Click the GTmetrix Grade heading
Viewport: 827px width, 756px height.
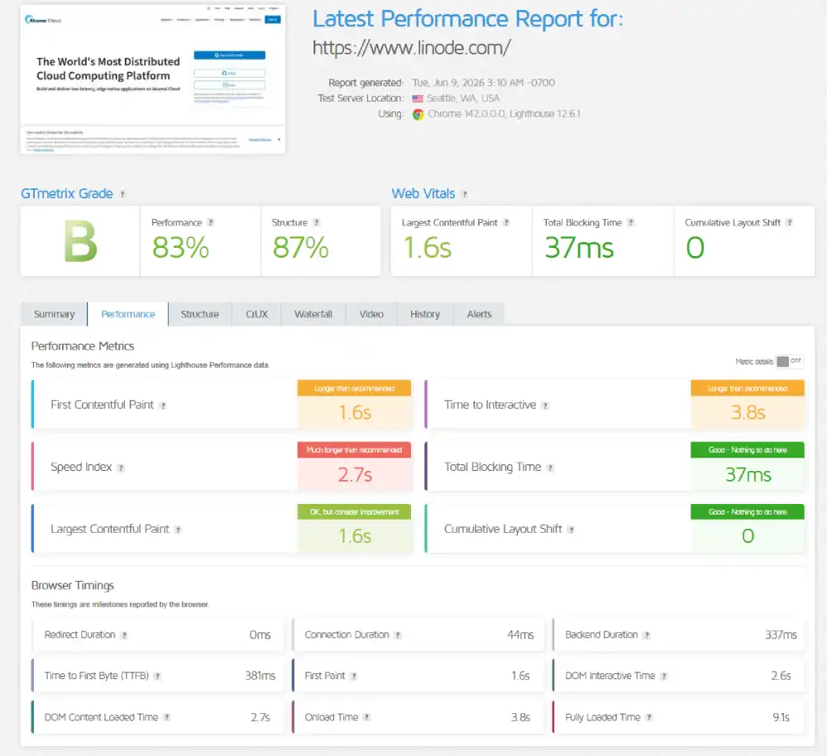pyautogui.click(x=67, y=194)
